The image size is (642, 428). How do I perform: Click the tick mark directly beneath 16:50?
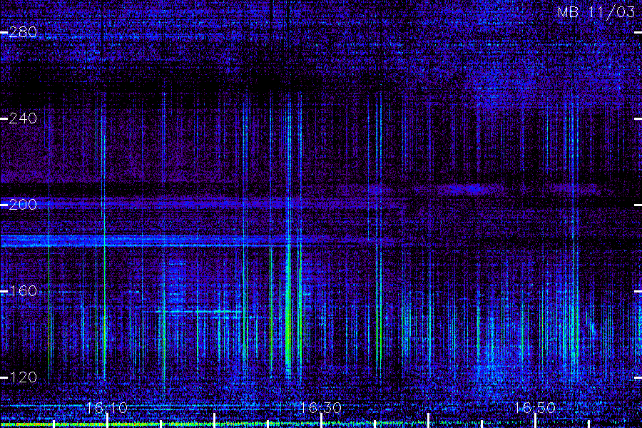point(536,421)
